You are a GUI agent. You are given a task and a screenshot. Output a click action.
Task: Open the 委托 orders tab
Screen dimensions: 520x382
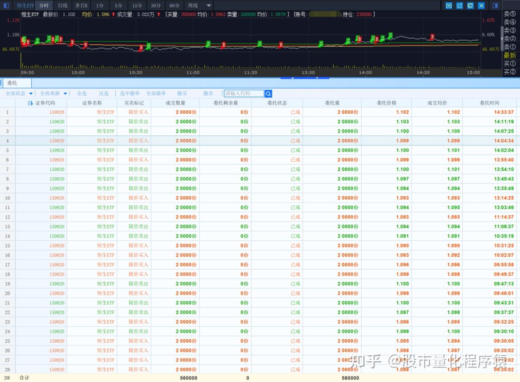(x=12, y=83)
